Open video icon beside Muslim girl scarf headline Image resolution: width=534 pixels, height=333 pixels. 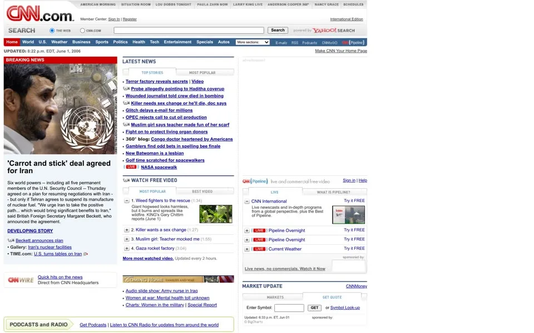click(126, 124)
